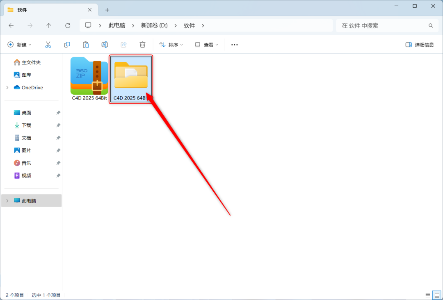Click 新加卷 (D:) in the breadcrumb path
The image size is (443, 300).
(x=154, y=26)
